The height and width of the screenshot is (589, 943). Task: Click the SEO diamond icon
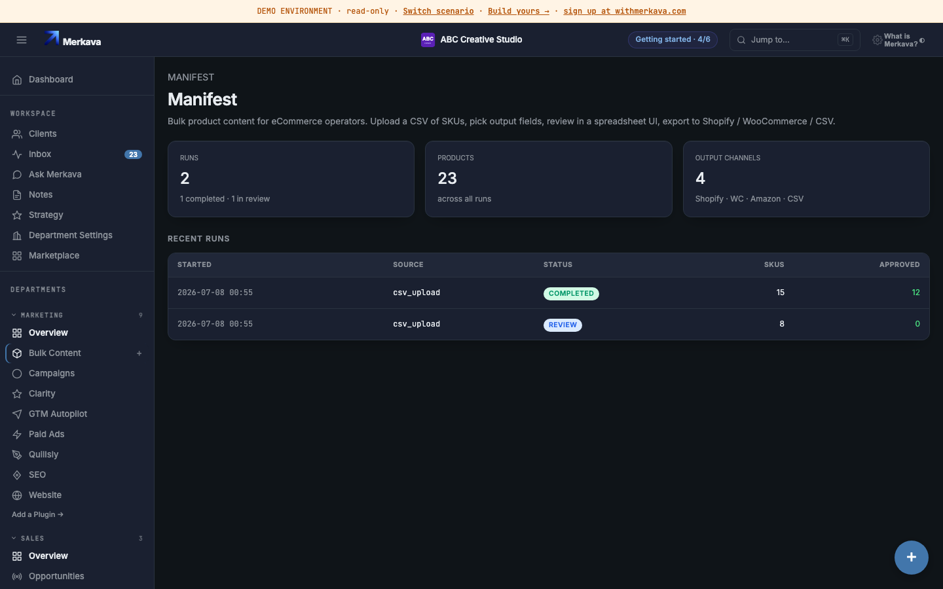[17, 475]
